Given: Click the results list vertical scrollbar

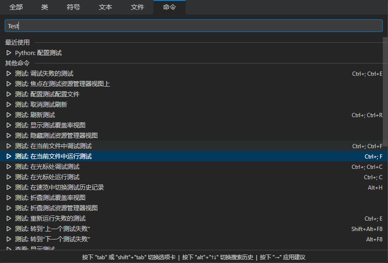Looking at the screenshot, I should coord(385,91).
